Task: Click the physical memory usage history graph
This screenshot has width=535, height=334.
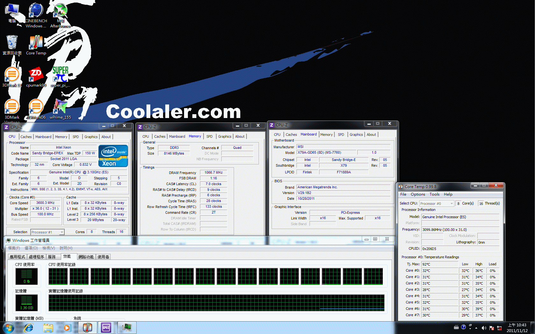Action: (x=217, y=303)
